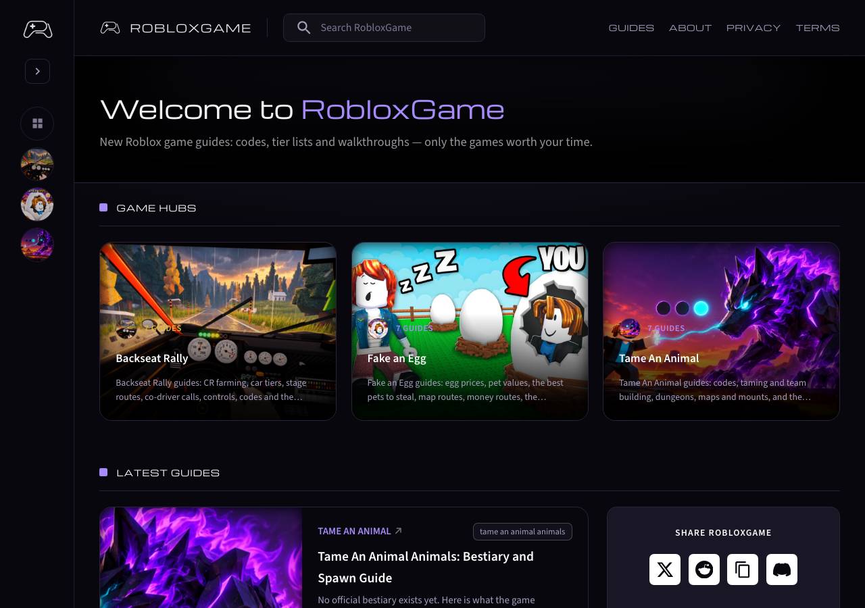Share RobloxGame on Discord
Viewport: 865px width, 608px height.
tap(782, 569)
